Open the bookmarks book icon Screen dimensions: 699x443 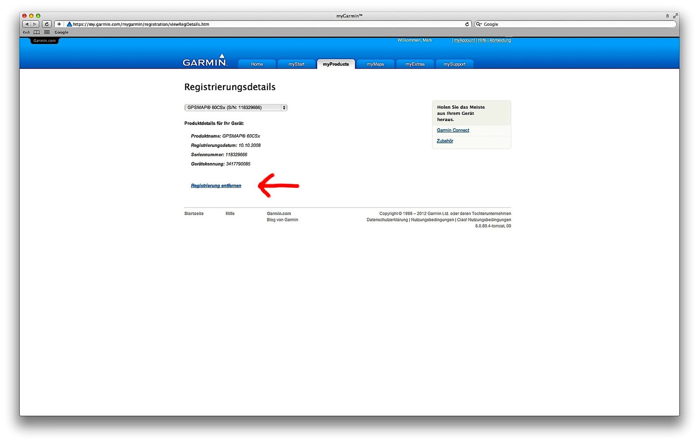pyautogui.click(x=37, y=32)
